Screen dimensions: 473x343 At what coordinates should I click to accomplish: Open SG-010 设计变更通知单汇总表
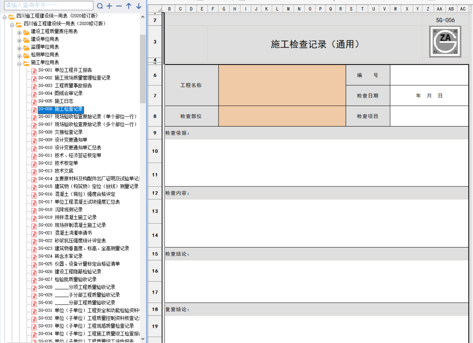click(x=70, y=148)
